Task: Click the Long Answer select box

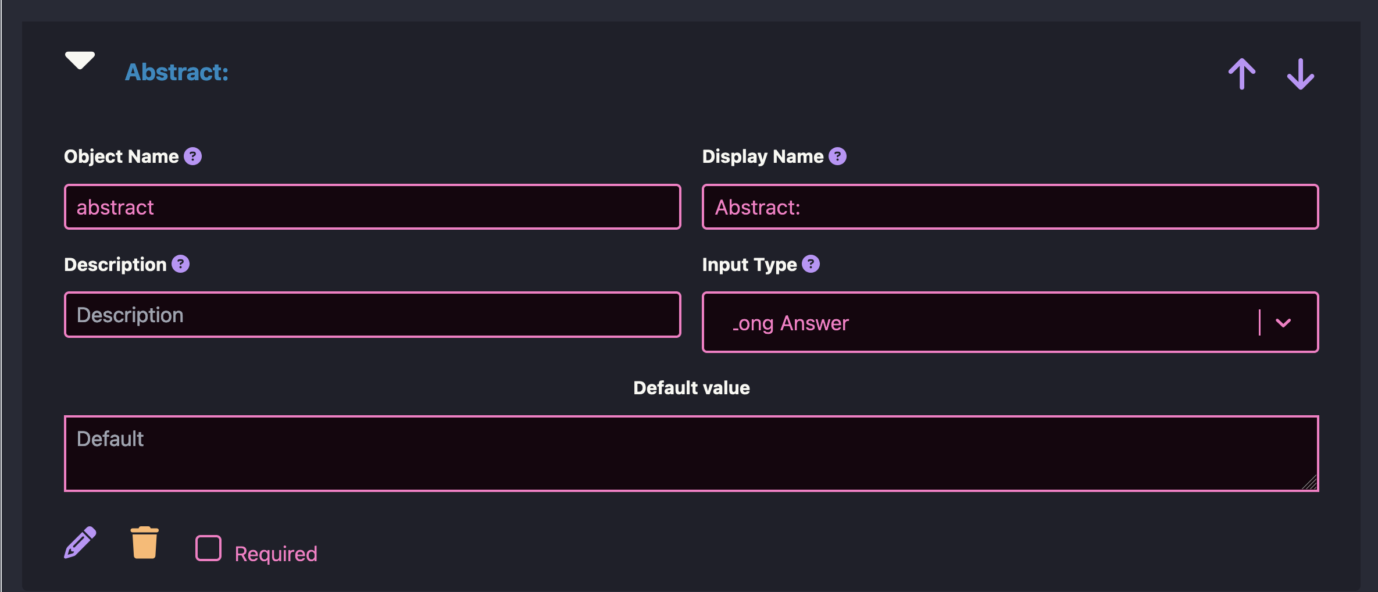Action: click(x=977, y=323)
